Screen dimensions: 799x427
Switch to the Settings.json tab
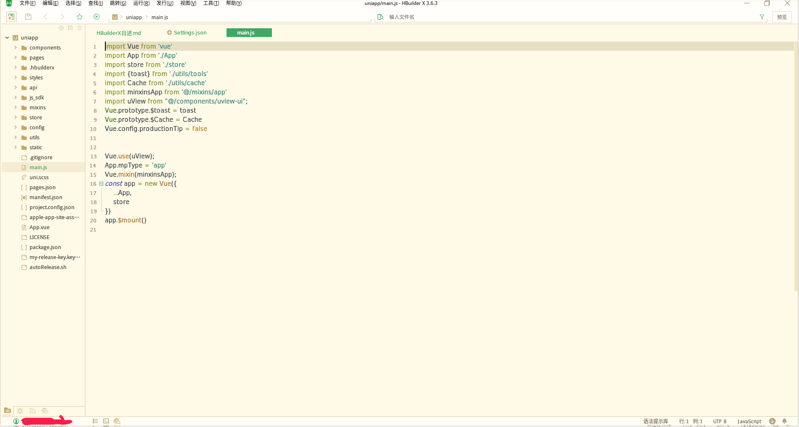pos(187,32)
